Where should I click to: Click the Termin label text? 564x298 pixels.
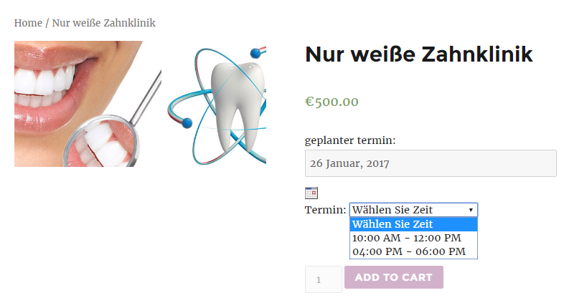[325, 210]
